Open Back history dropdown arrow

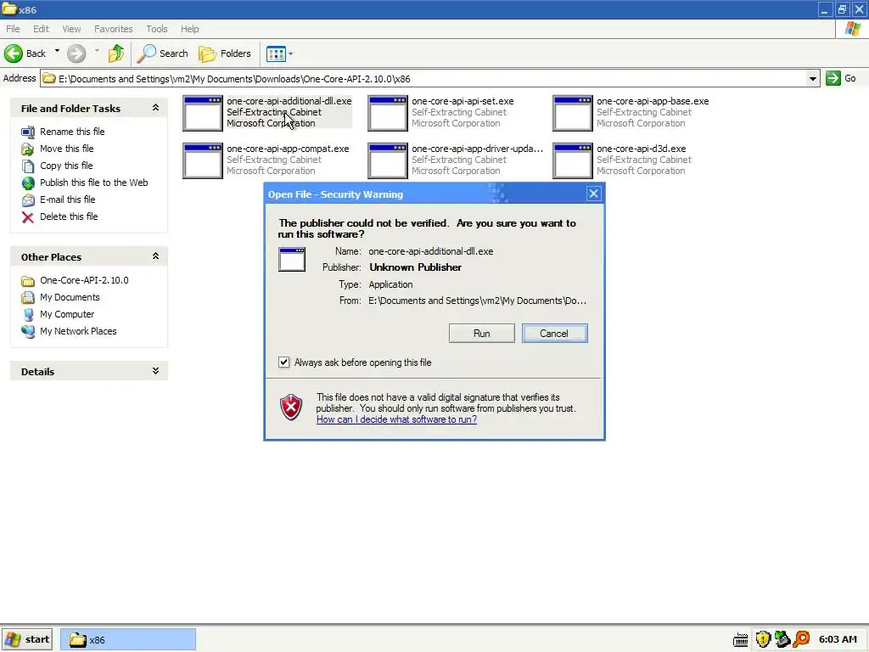(x=57, y=52)
